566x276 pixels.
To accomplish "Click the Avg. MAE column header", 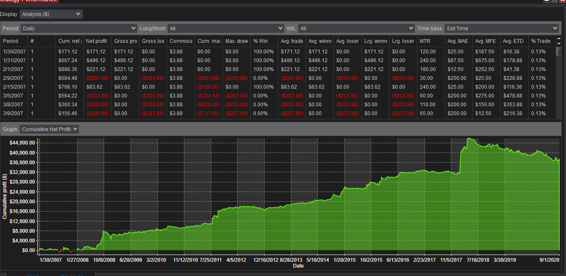I will coord(459,41).
